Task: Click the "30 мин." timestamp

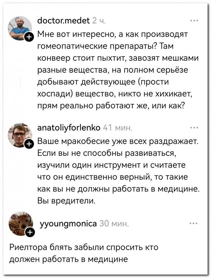Action: coord(114,223)
